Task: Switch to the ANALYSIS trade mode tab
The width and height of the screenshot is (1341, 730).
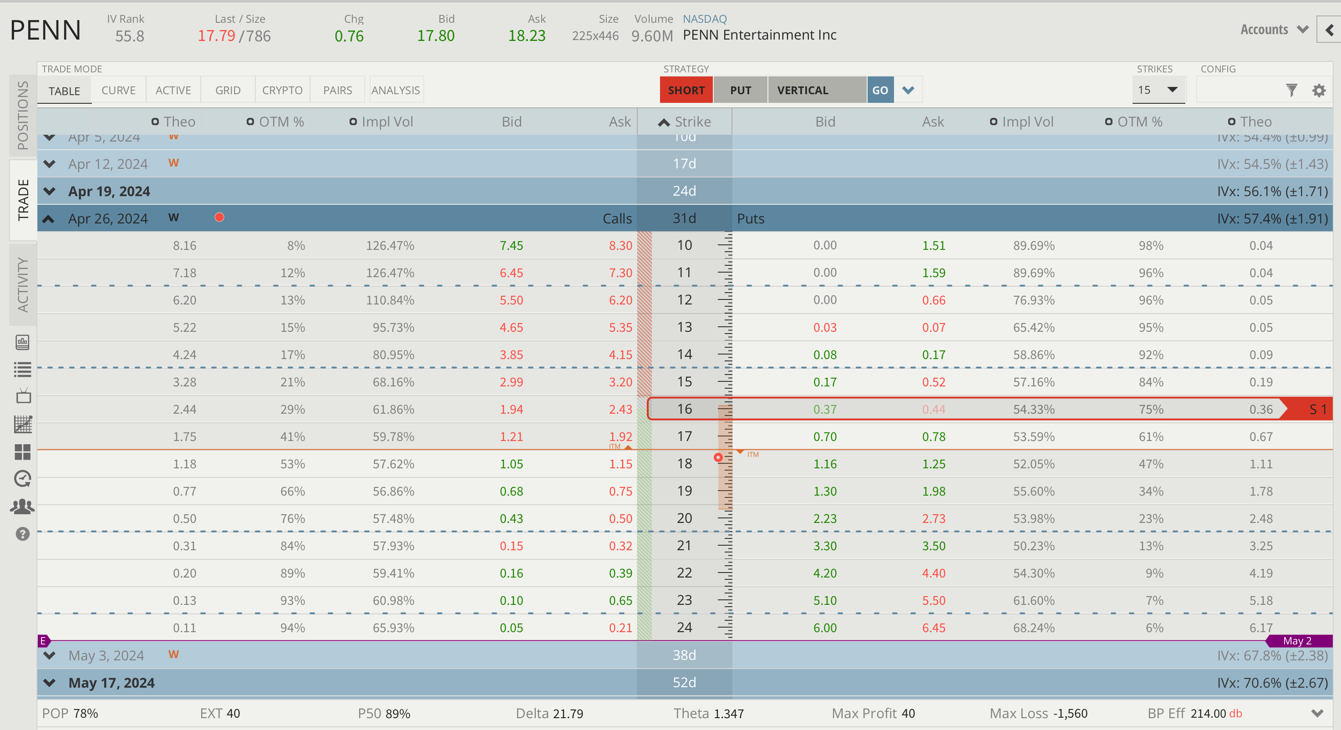Action: [396, 90]
